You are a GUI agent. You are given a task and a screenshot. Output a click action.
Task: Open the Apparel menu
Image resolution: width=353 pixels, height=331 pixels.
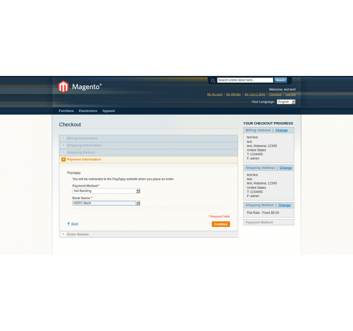pos(109,111)
